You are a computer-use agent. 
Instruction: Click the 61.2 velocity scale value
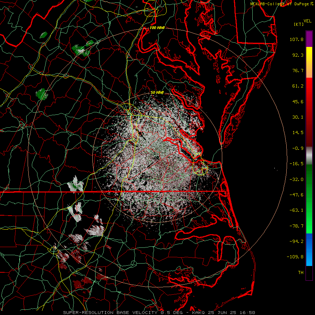pyautogui.click(x=298, y=86)
